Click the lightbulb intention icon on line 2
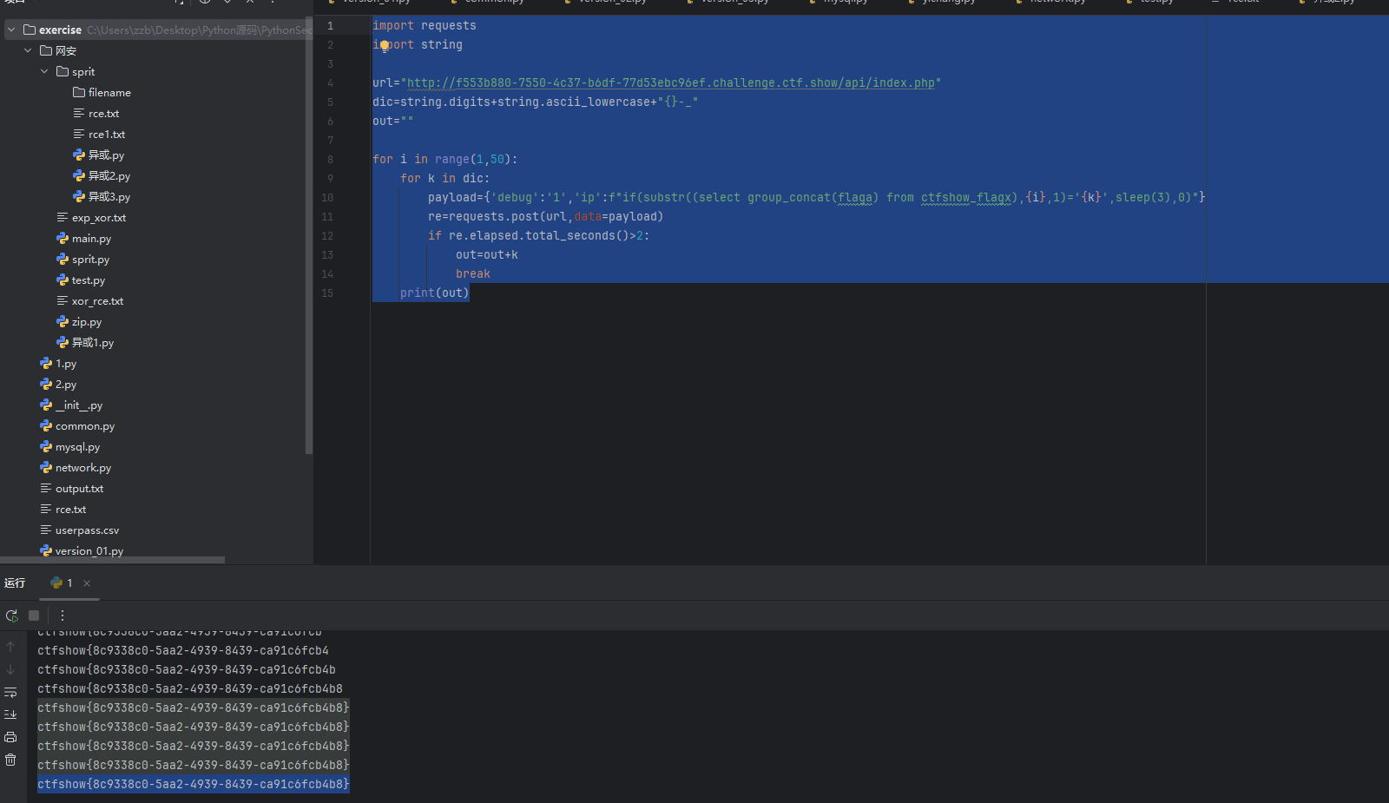This screenshot has height=803, width=1389. pyautogui.click(x=385, y=46)
